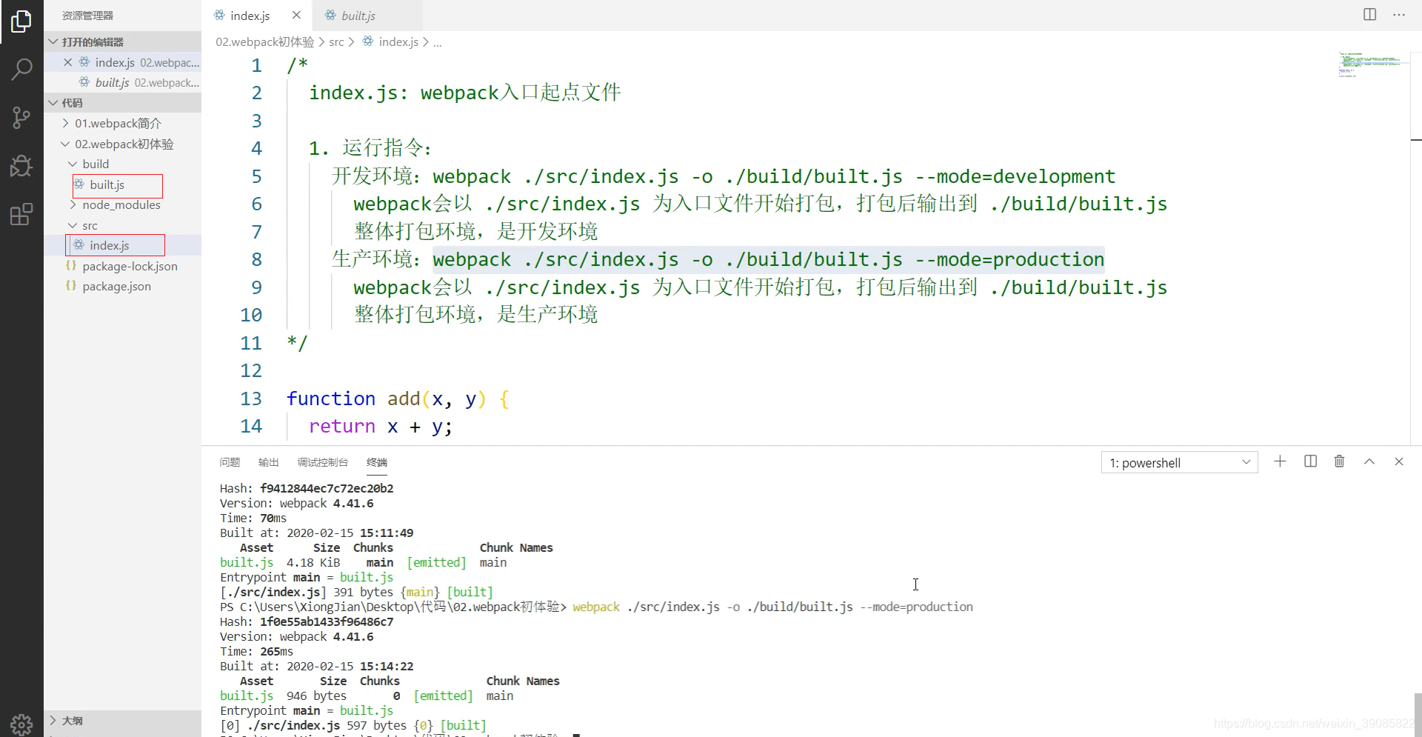This screenshot has height=737, width=1422.
Task: Click the terminal vertical scrollbar thumb
Action: (x=1418, y=715)
